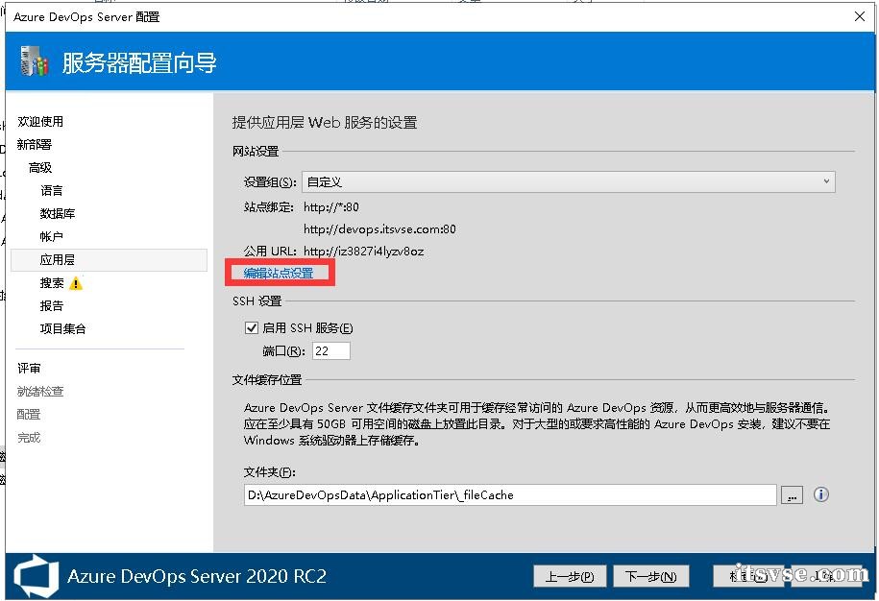Screen dimensions: 879x601
Task: Click the SSH 端口 input field
Action: (x=330, y=351)
